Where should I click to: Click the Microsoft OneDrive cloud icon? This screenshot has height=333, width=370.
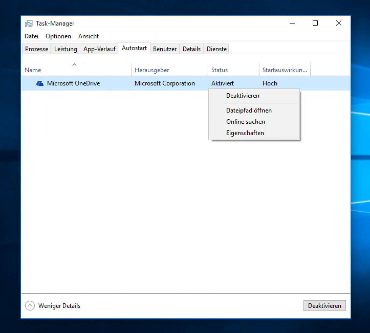click(x=40, y=83)
